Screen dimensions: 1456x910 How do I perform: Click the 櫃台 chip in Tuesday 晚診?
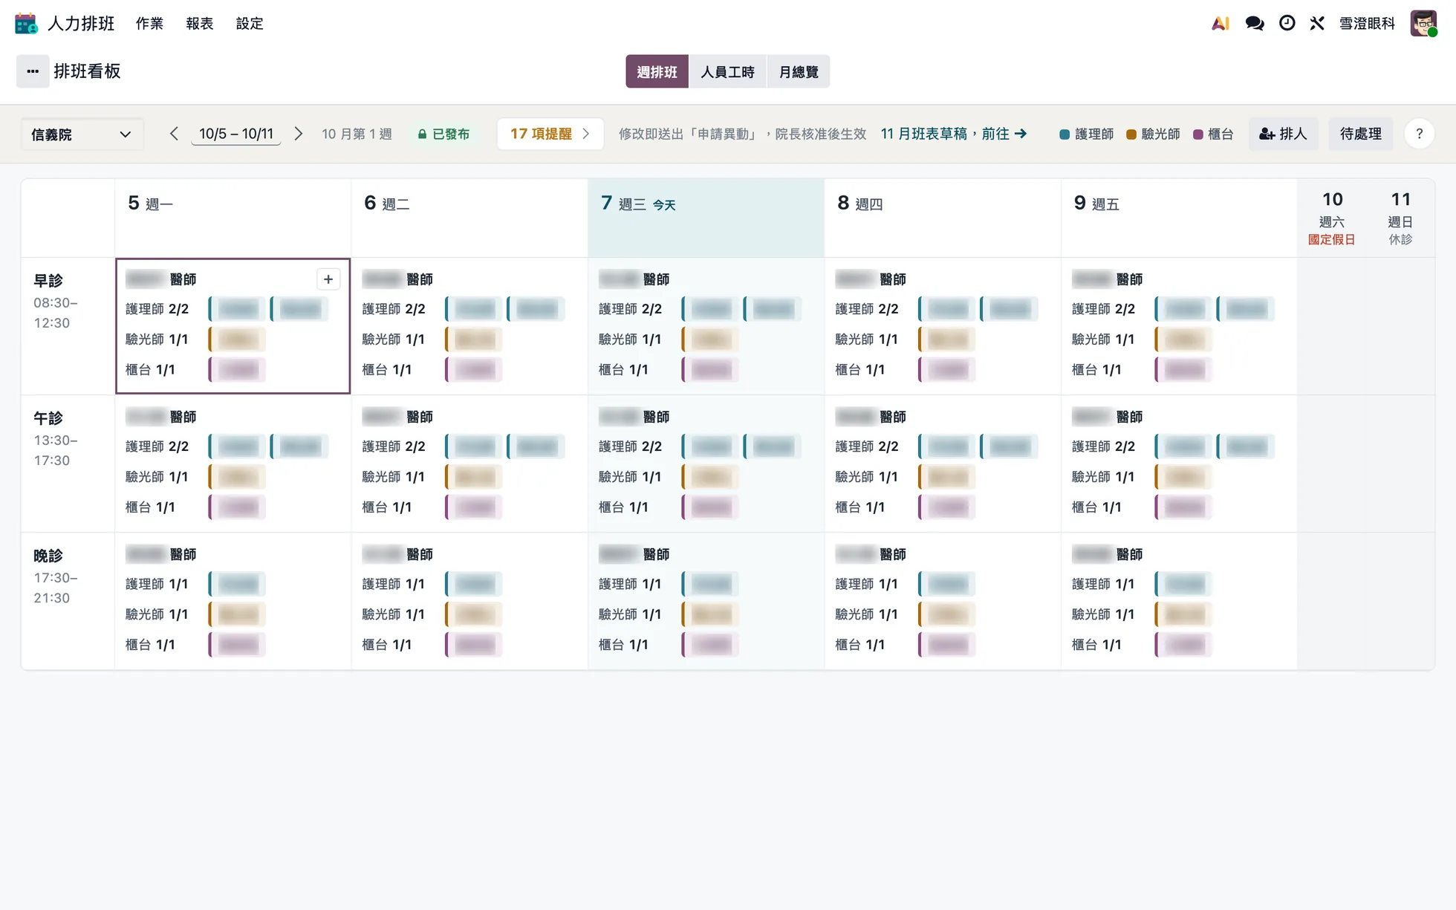[474, 645]
